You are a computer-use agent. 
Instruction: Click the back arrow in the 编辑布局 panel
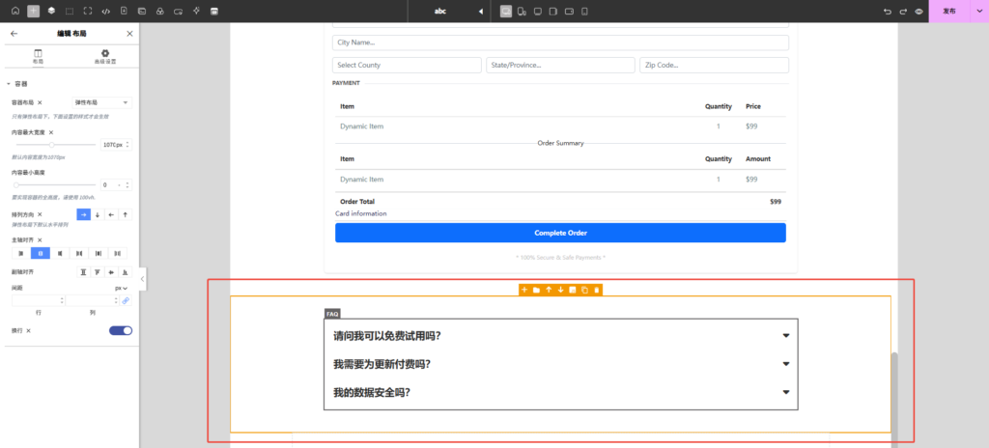click(x=14, y=33)
